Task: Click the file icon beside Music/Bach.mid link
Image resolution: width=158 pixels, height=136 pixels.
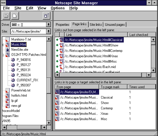Action: click(x=62, y=67)
